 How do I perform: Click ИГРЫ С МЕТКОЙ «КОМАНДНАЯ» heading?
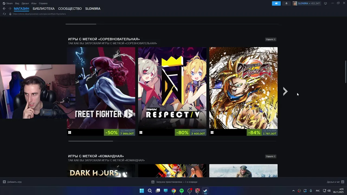point(96,156)
